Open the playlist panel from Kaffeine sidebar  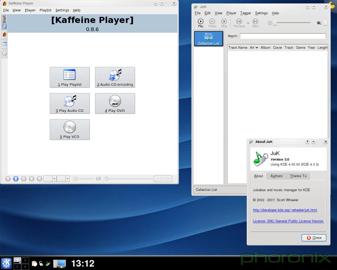(x=4, y=44)
